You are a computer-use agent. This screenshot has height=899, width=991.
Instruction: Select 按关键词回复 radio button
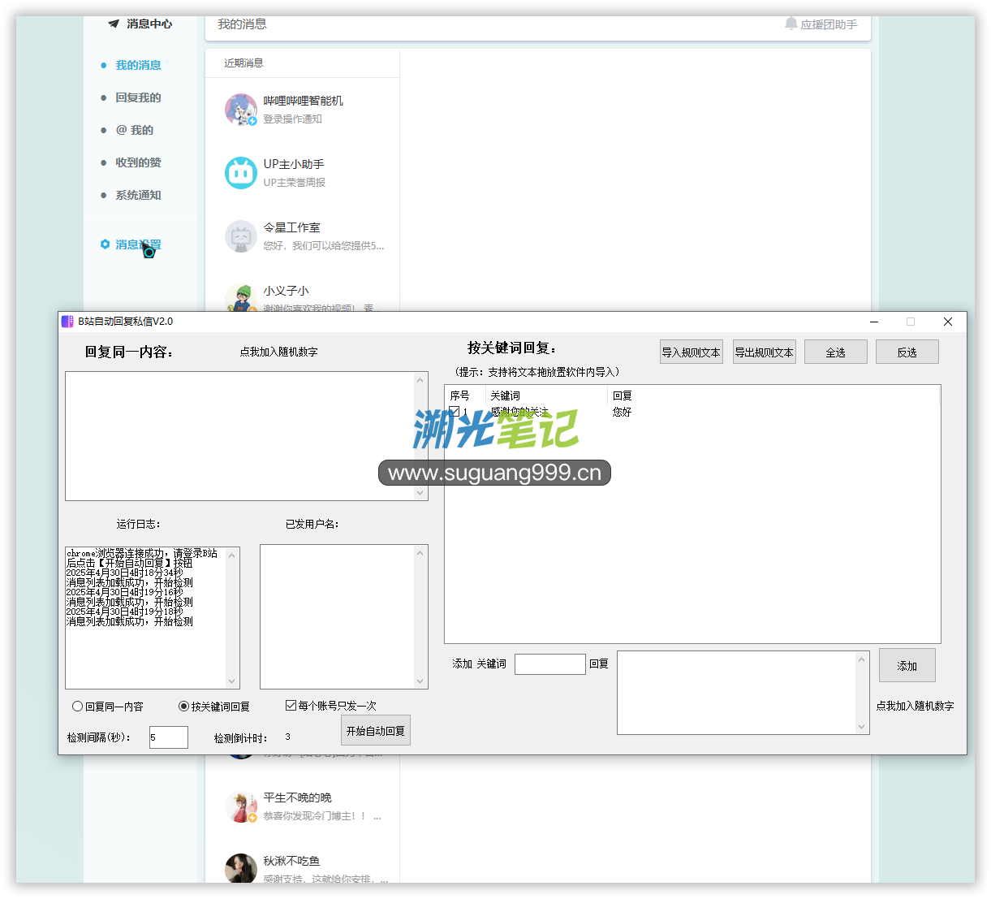coord(183,707)
